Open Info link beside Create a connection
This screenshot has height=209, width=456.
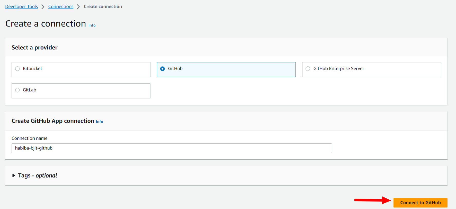tap(92, 25)
